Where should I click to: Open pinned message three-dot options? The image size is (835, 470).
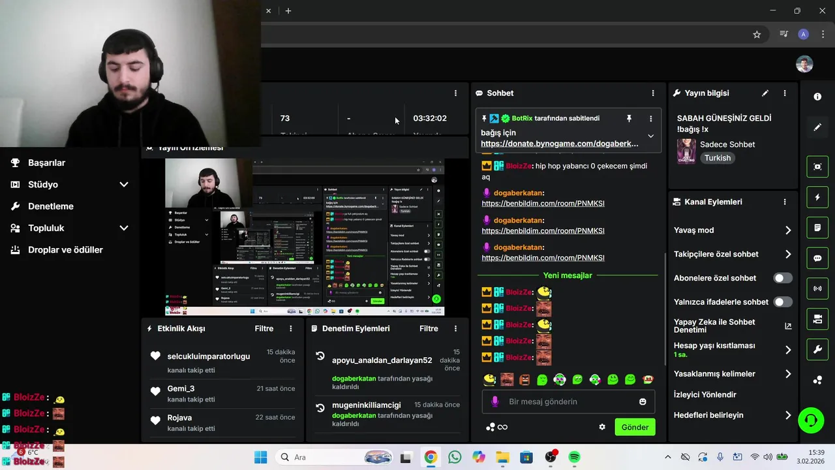coord(650,119)
